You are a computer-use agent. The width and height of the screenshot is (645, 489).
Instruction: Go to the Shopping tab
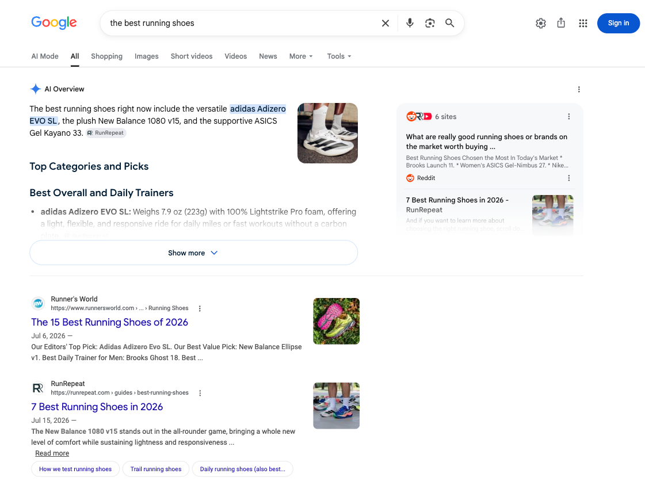(106, 56)
